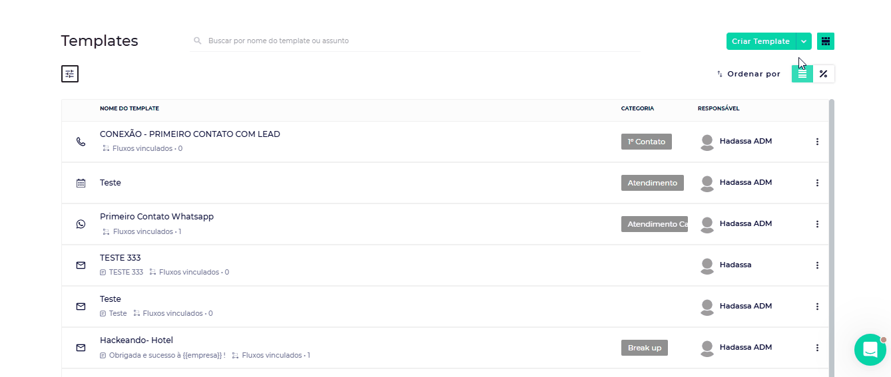This screenshot has width=891, height=377.
Task: Click calendar icon of first Teste row
Action: [81, 183]
